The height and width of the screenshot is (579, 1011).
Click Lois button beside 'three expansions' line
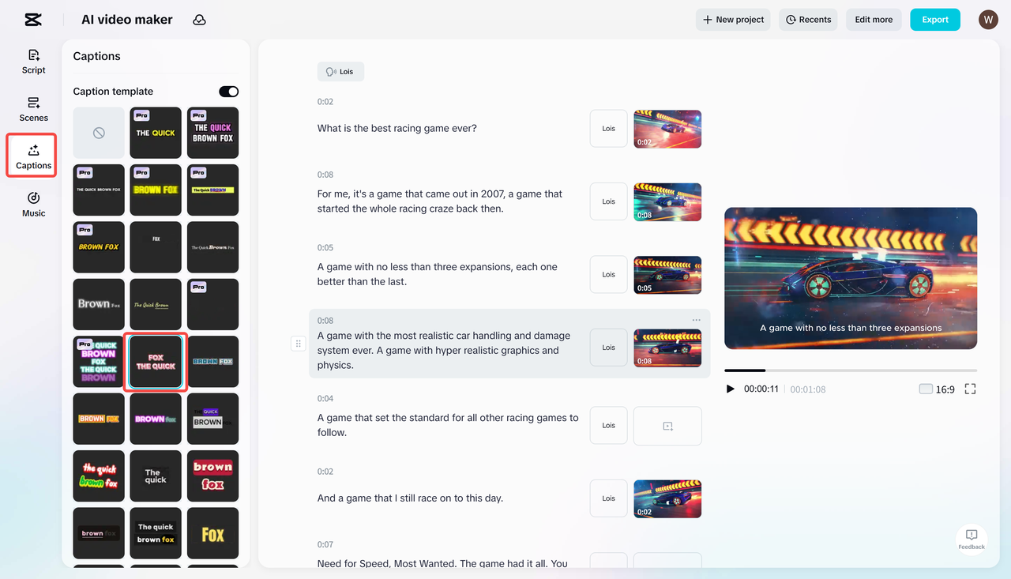[608, 275]
